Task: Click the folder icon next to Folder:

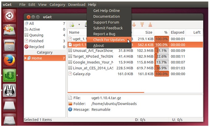Action: pyautogui.click(x=70, y=104)
